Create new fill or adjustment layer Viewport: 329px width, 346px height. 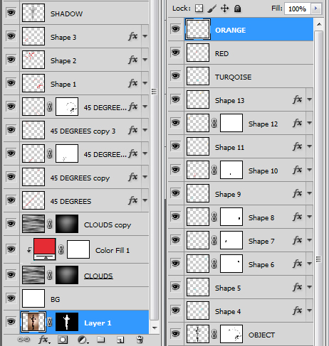point(83,340)
